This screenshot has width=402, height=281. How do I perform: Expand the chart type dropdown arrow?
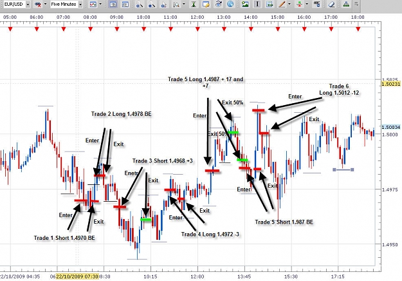click(100, 4)
